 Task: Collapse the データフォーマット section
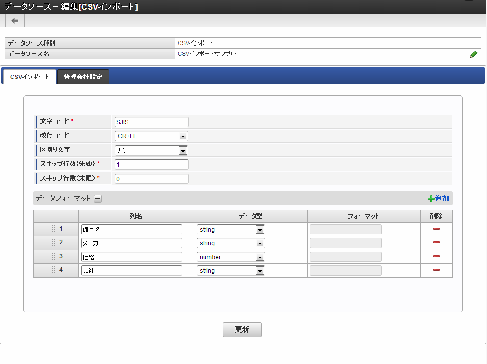tap(98, 199)
